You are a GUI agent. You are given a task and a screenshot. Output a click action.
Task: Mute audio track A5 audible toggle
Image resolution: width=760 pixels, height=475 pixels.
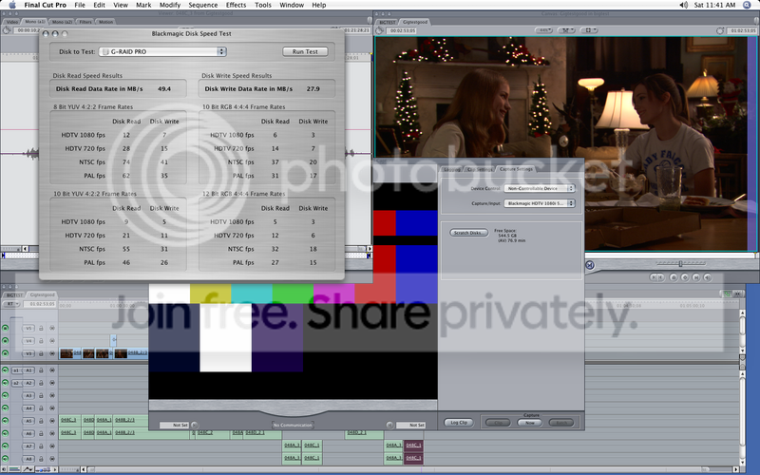point(6,421)
